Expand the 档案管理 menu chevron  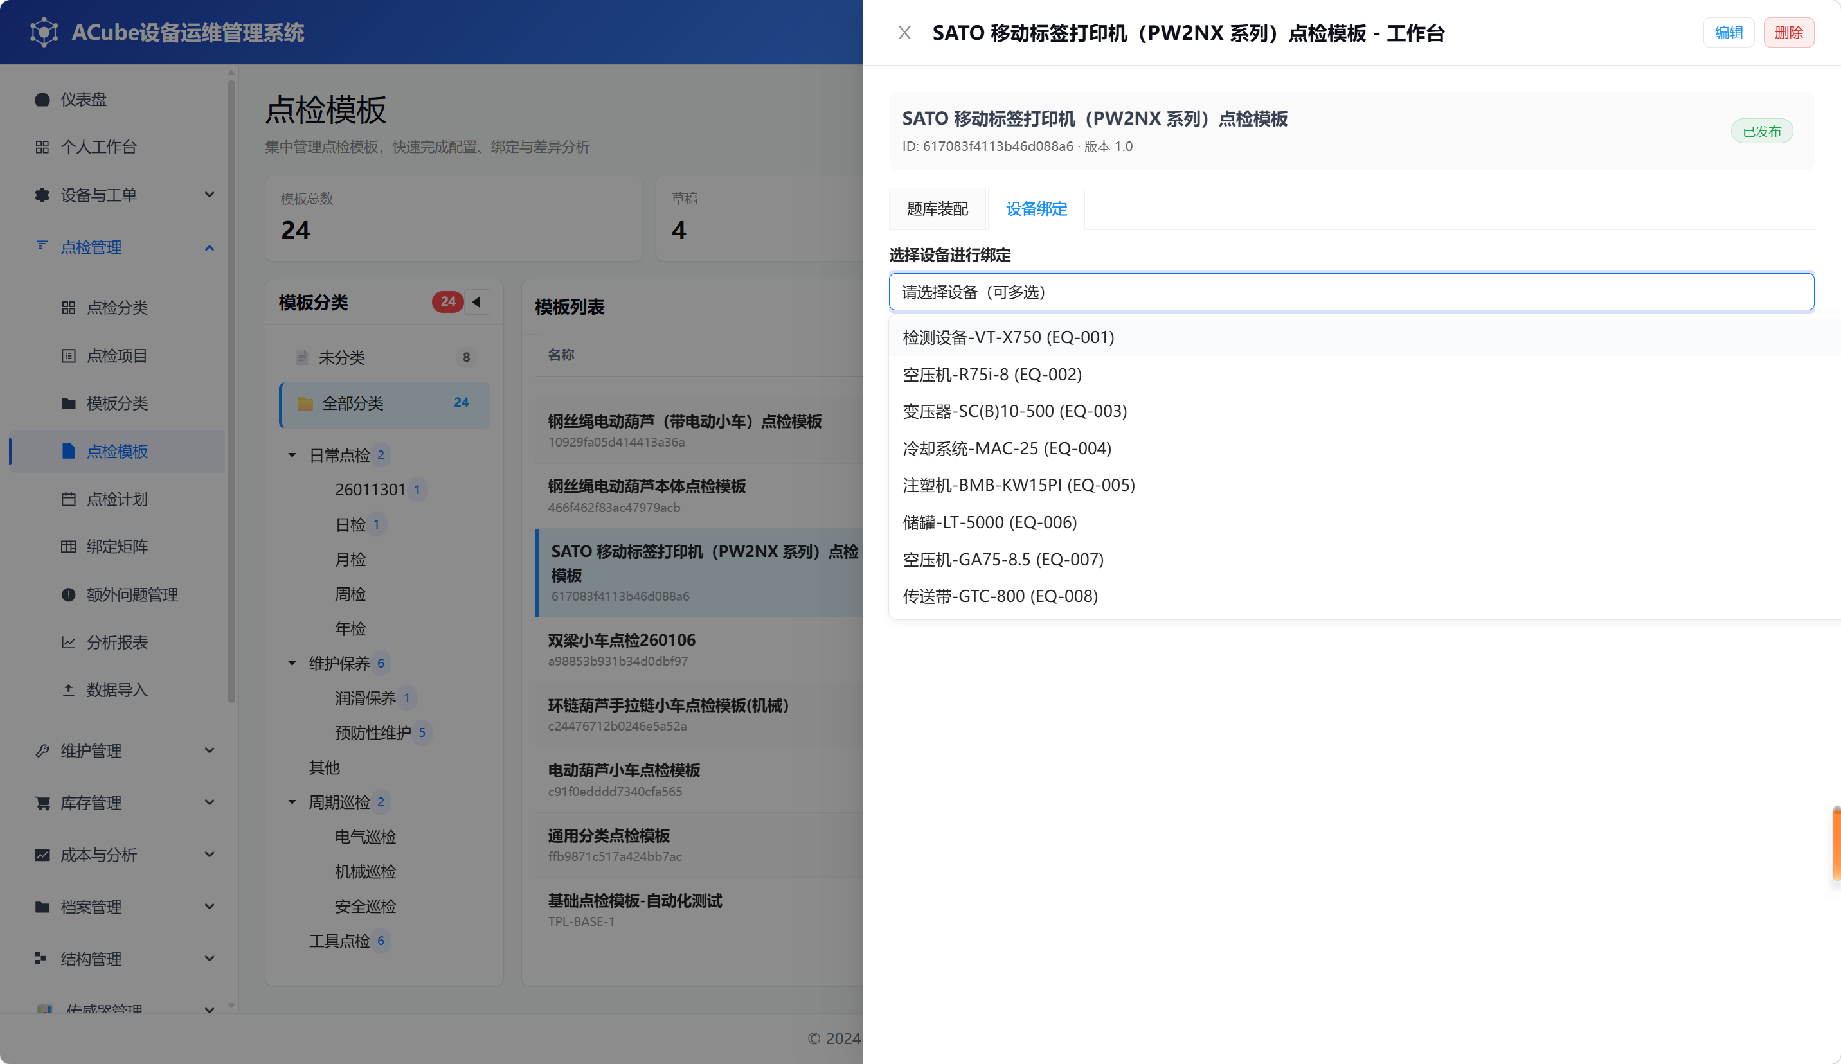tap(210, 907)
